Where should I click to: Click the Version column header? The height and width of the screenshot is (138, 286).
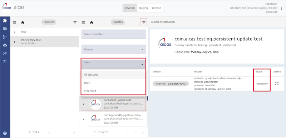[157, 72]
